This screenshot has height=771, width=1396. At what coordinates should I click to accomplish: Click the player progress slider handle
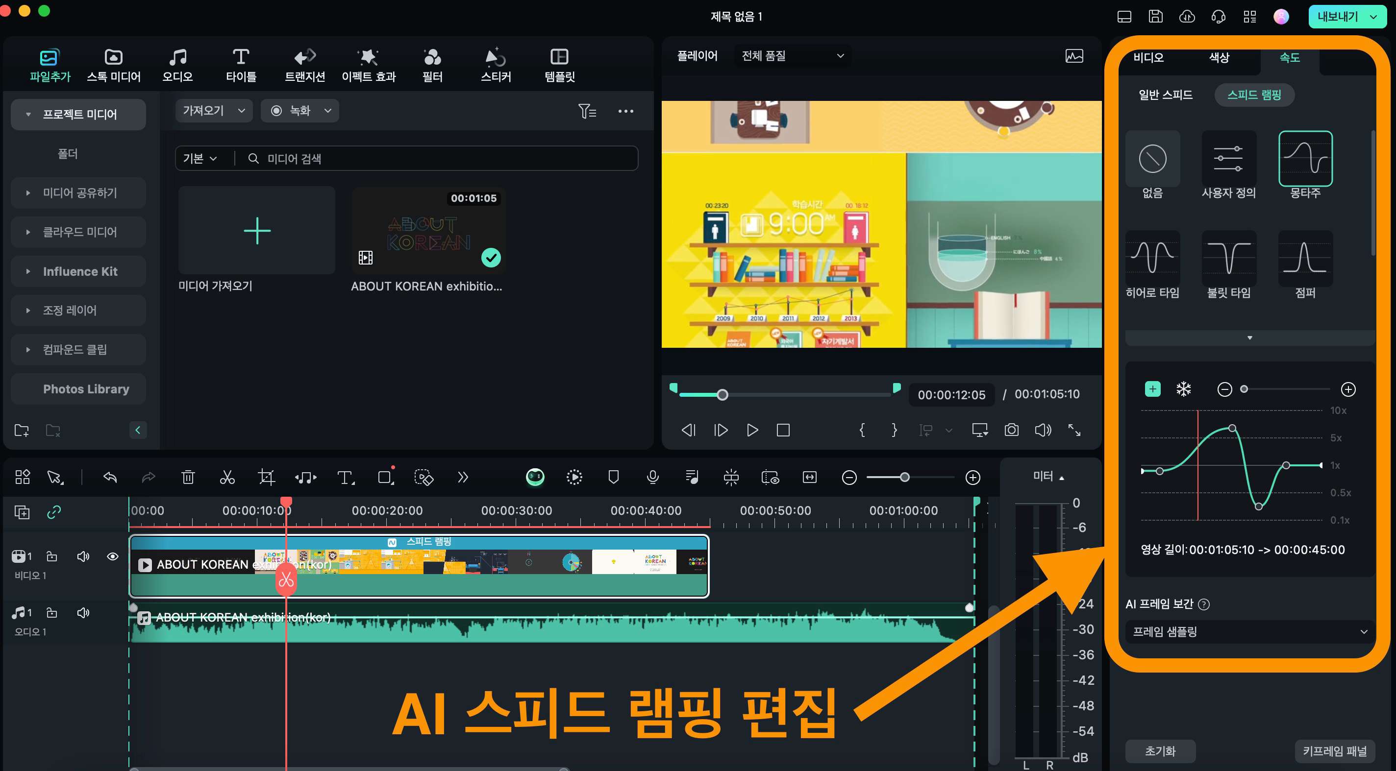723,395
